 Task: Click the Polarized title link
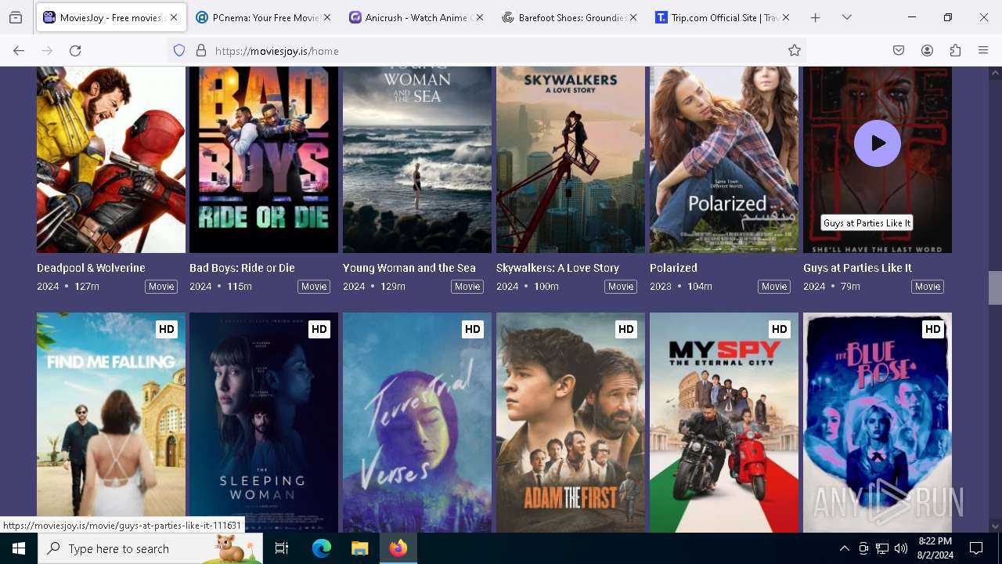coord(673,268)
